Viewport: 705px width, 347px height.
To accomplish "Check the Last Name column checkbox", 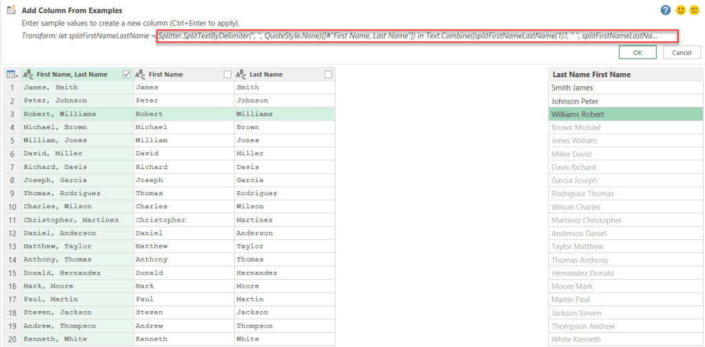I will click(328, 75).
